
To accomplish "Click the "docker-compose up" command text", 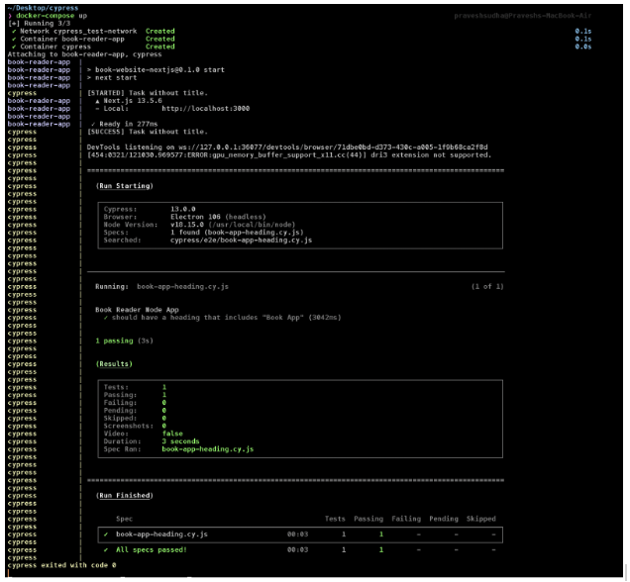I will [x=52, y=16].
